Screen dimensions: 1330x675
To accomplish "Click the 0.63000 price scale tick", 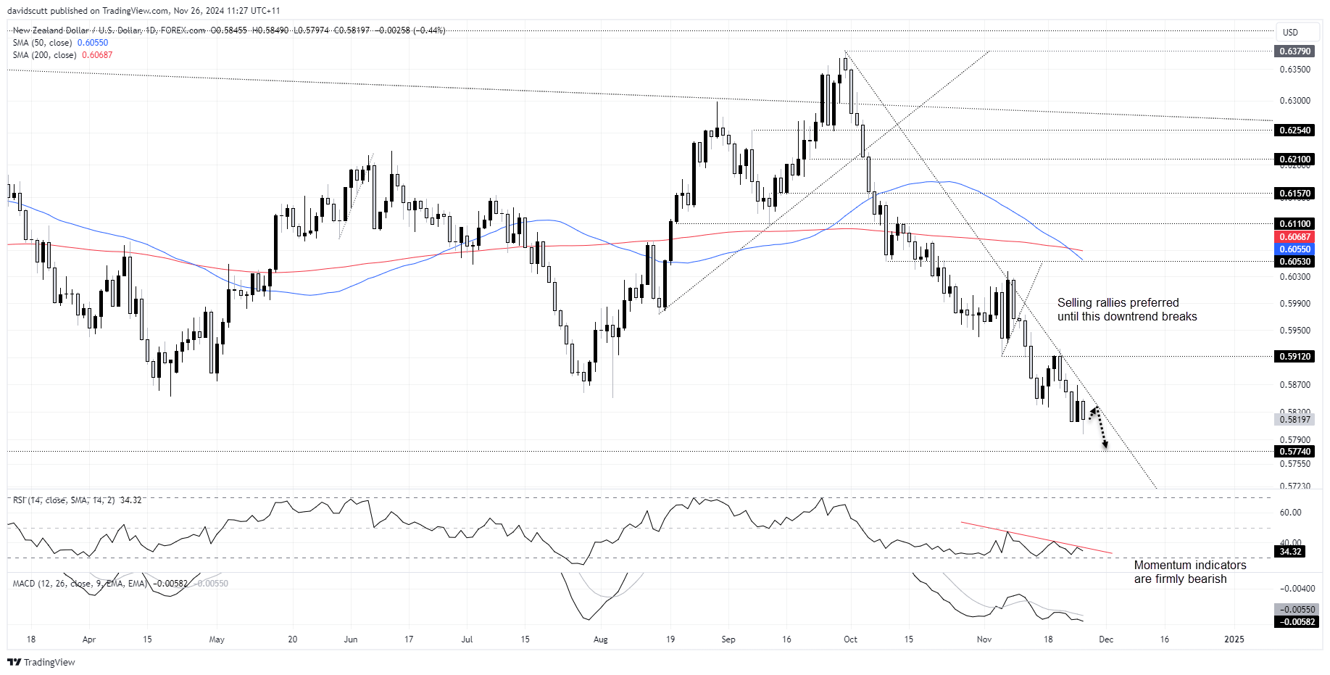I will [x=1295, y=101].
